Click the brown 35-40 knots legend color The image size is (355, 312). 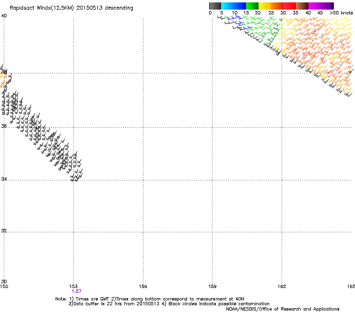(x=302, y=6)
